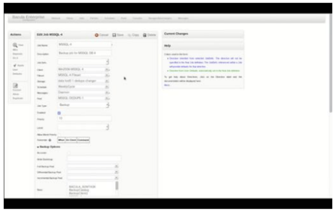
Task: Click the Help panel header
Action: click(203, 45)
